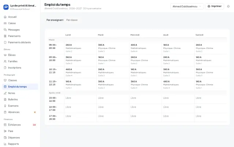Select Lundi 08:00 2AS A Mathématiques slot
The width and height of the screenshot is (234, 147).
[80, 48]
